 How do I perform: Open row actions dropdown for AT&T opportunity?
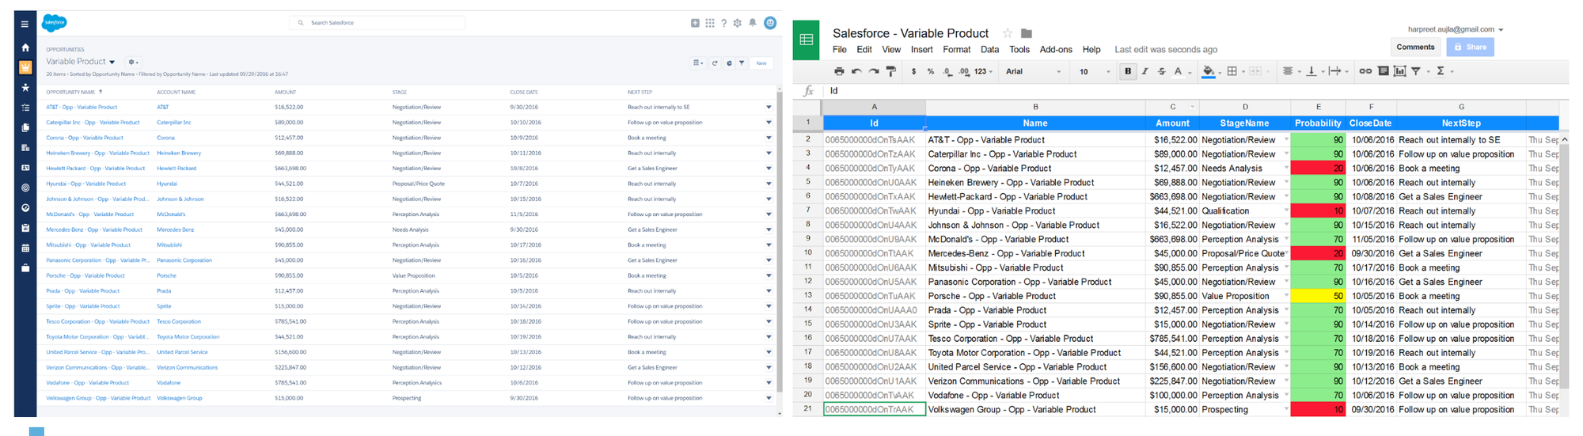click(769, 108)
